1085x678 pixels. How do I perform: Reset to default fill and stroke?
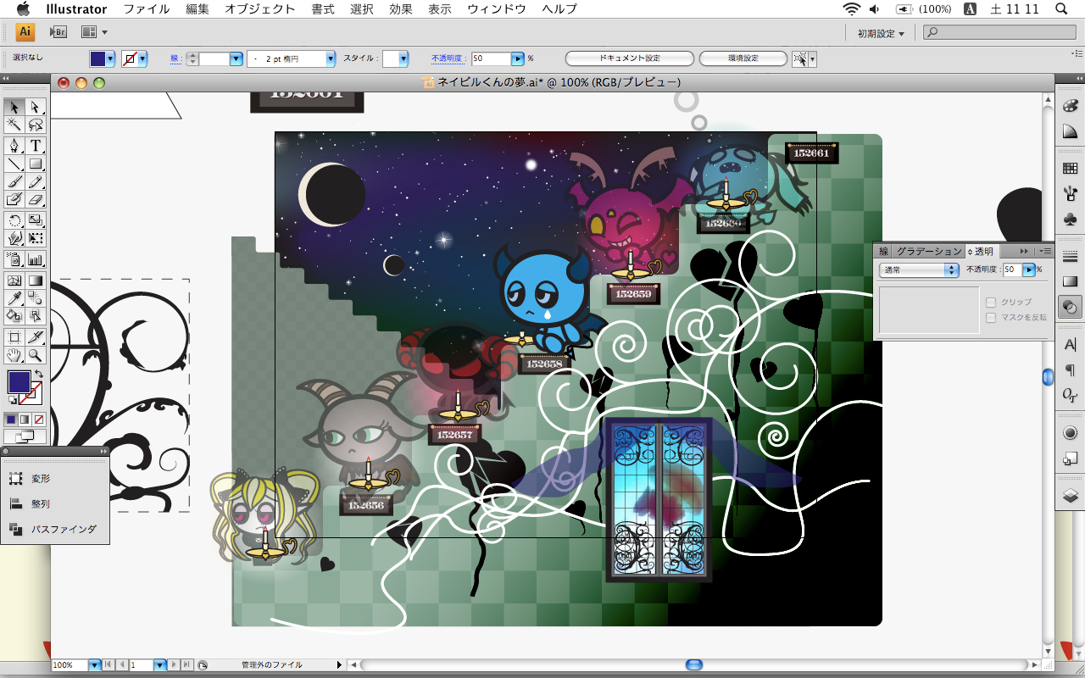[11, 401]
